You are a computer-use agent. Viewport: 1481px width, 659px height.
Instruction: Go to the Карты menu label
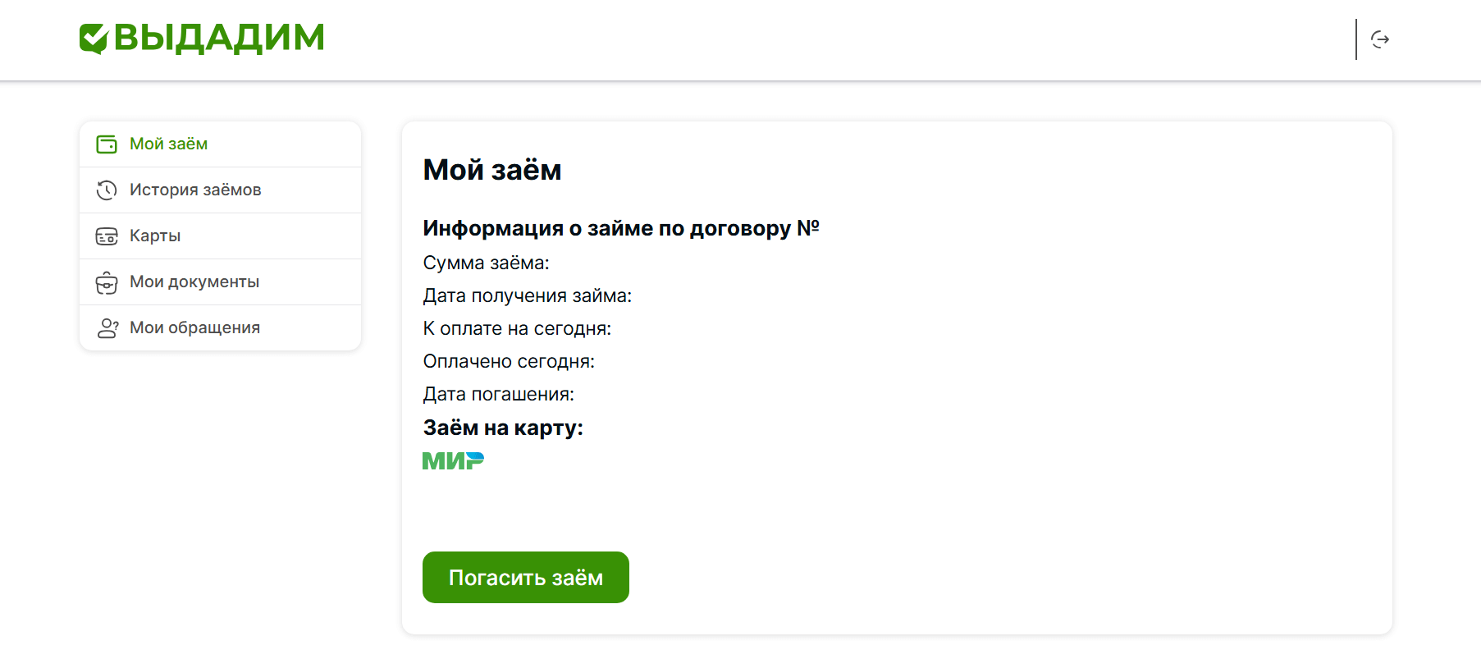pyautogui.click(x=155, y=236)
